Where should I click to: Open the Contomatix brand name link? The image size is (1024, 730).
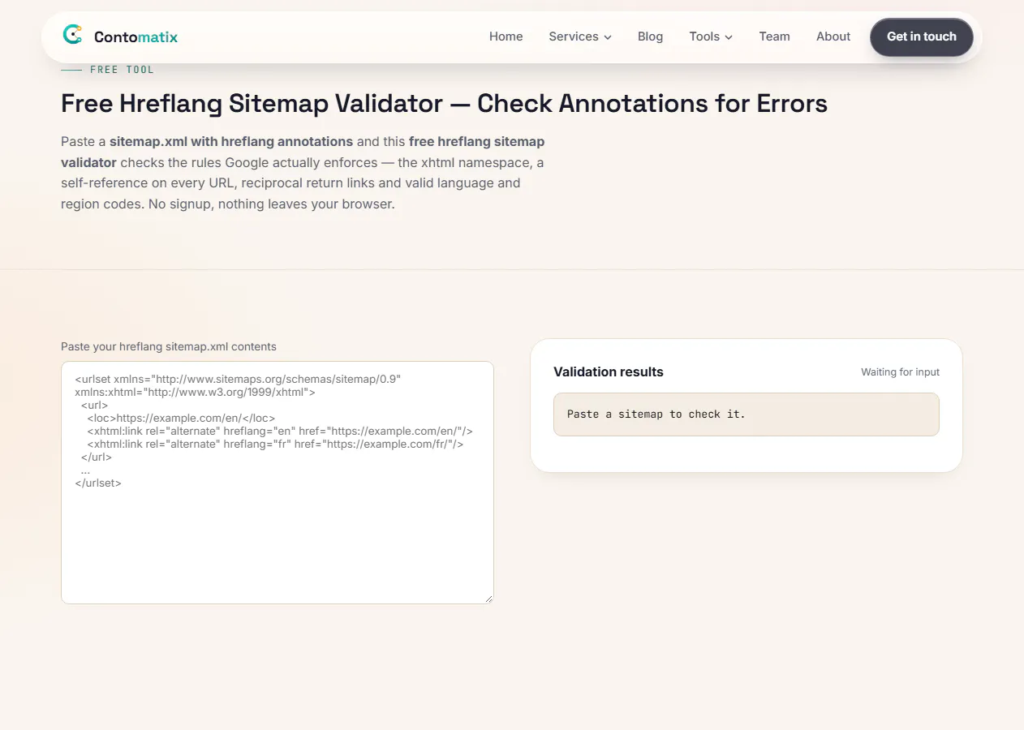(x=136, y=36)
